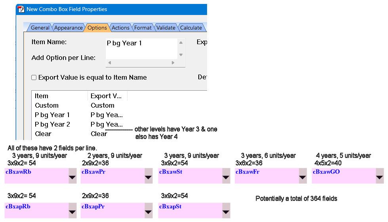This screenshot has width=388, height=222.
Task: Click the PDF app icon in title bar
Action: (x=21, y=9)
